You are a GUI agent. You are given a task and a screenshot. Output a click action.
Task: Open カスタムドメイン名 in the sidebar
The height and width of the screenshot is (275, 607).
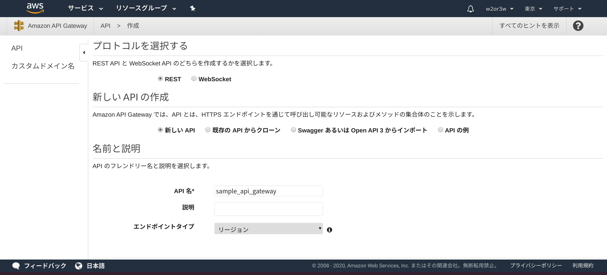[x=43, y=66]
